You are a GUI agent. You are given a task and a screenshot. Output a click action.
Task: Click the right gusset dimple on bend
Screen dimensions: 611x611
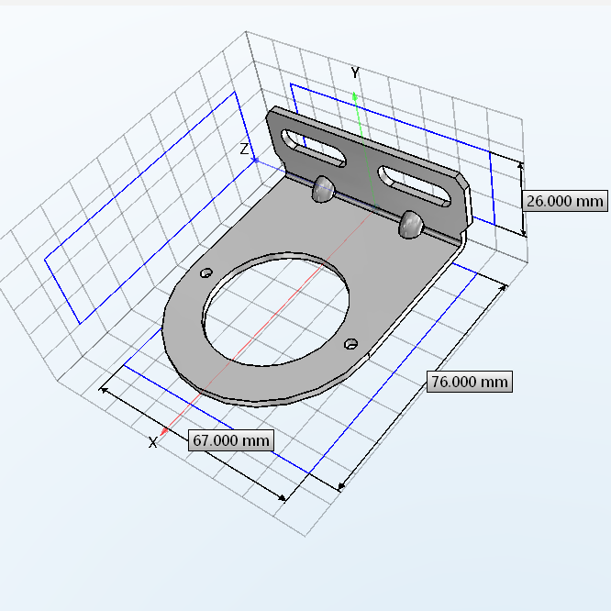point(410,225)
